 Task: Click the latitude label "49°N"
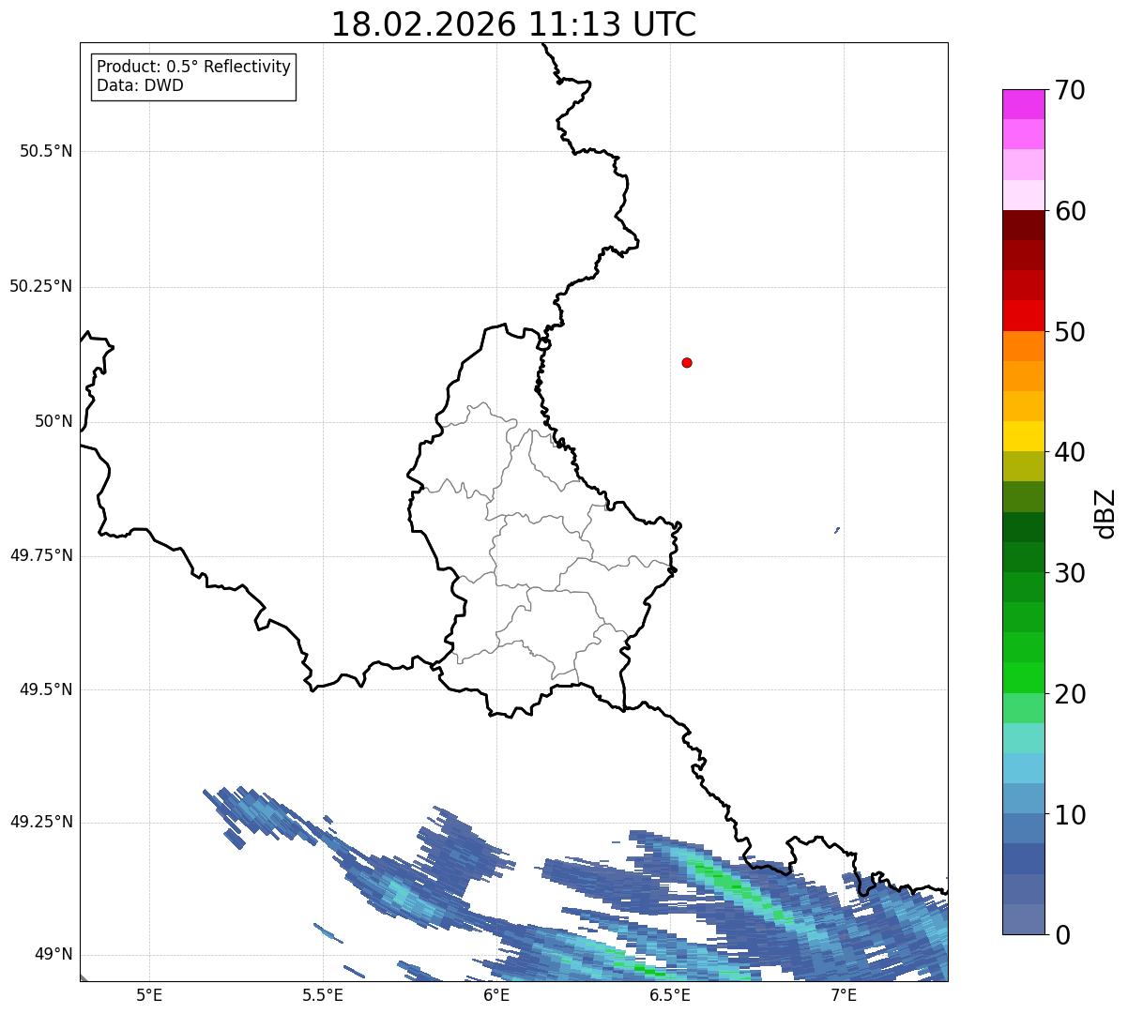point(53,955)
